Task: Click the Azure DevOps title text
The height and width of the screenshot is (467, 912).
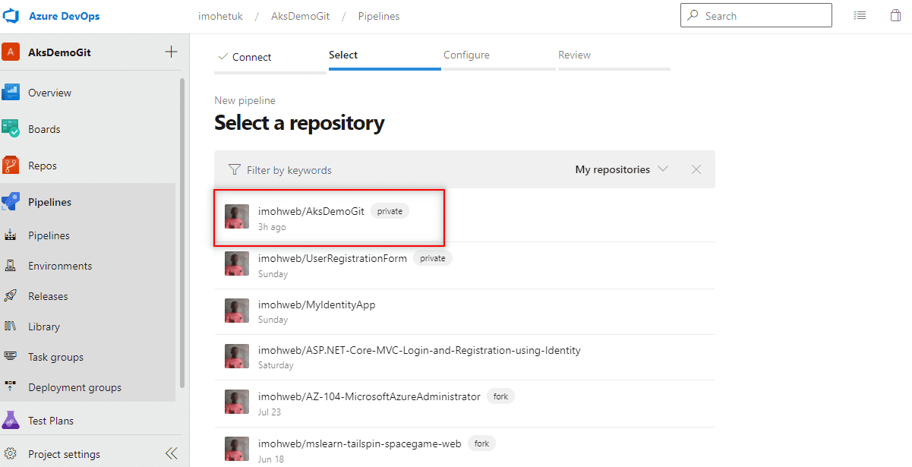Action: pos(64,16)
